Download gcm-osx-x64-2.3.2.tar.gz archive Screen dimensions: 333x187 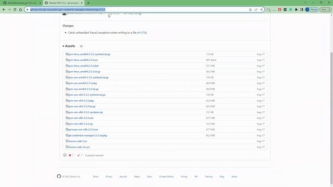point(82,106)
